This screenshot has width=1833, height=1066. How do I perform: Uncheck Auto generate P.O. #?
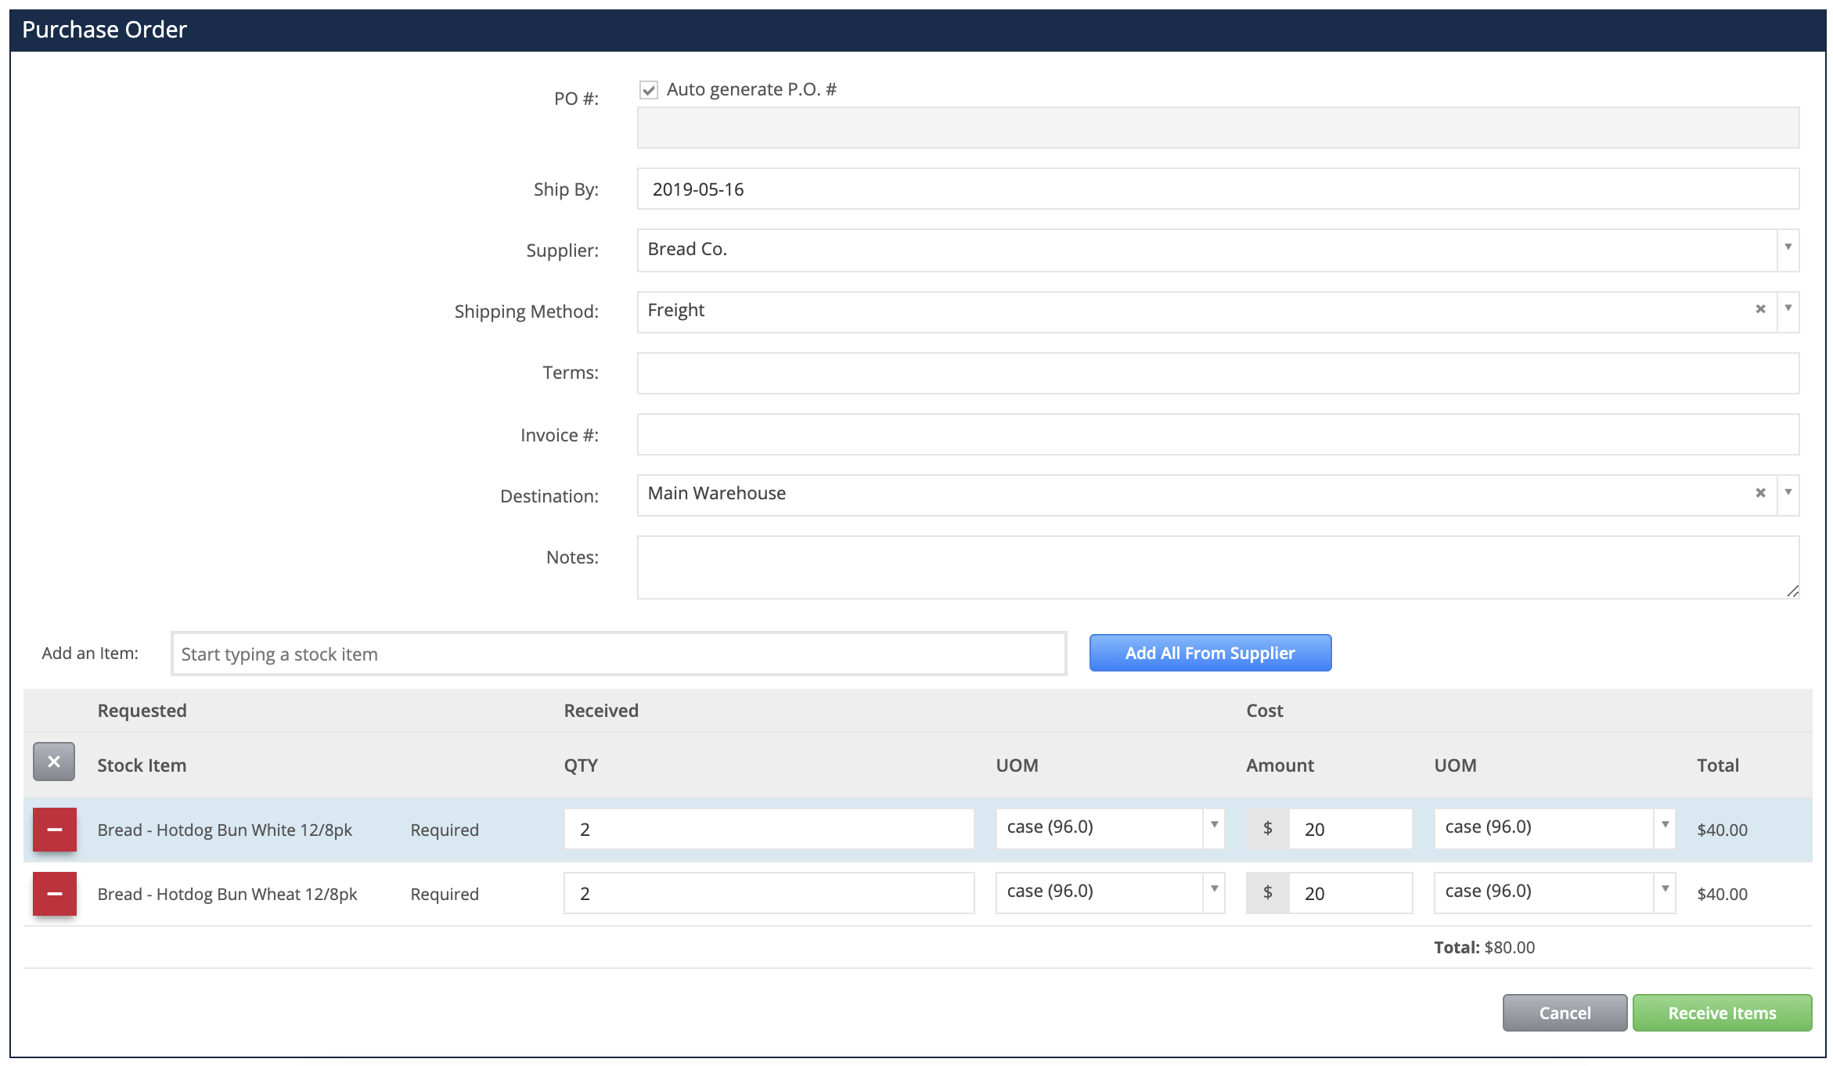[648, 89]
